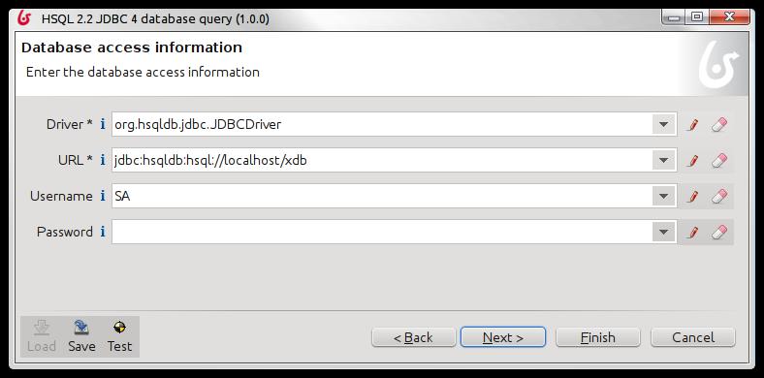Click the Password field info icon
764x378 pixels.
click(x=103, y=232)
